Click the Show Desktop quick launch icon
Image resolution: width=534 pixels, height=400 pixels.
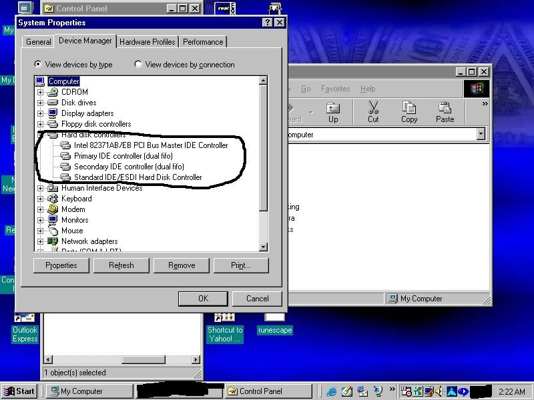346,391
